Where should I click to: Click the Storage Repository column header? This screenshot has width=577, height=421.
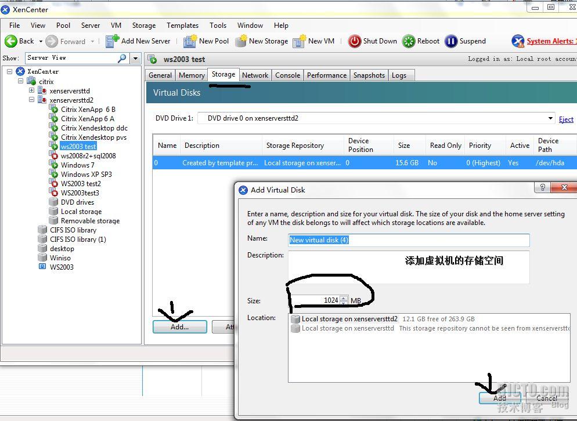(x=295, y=145)
